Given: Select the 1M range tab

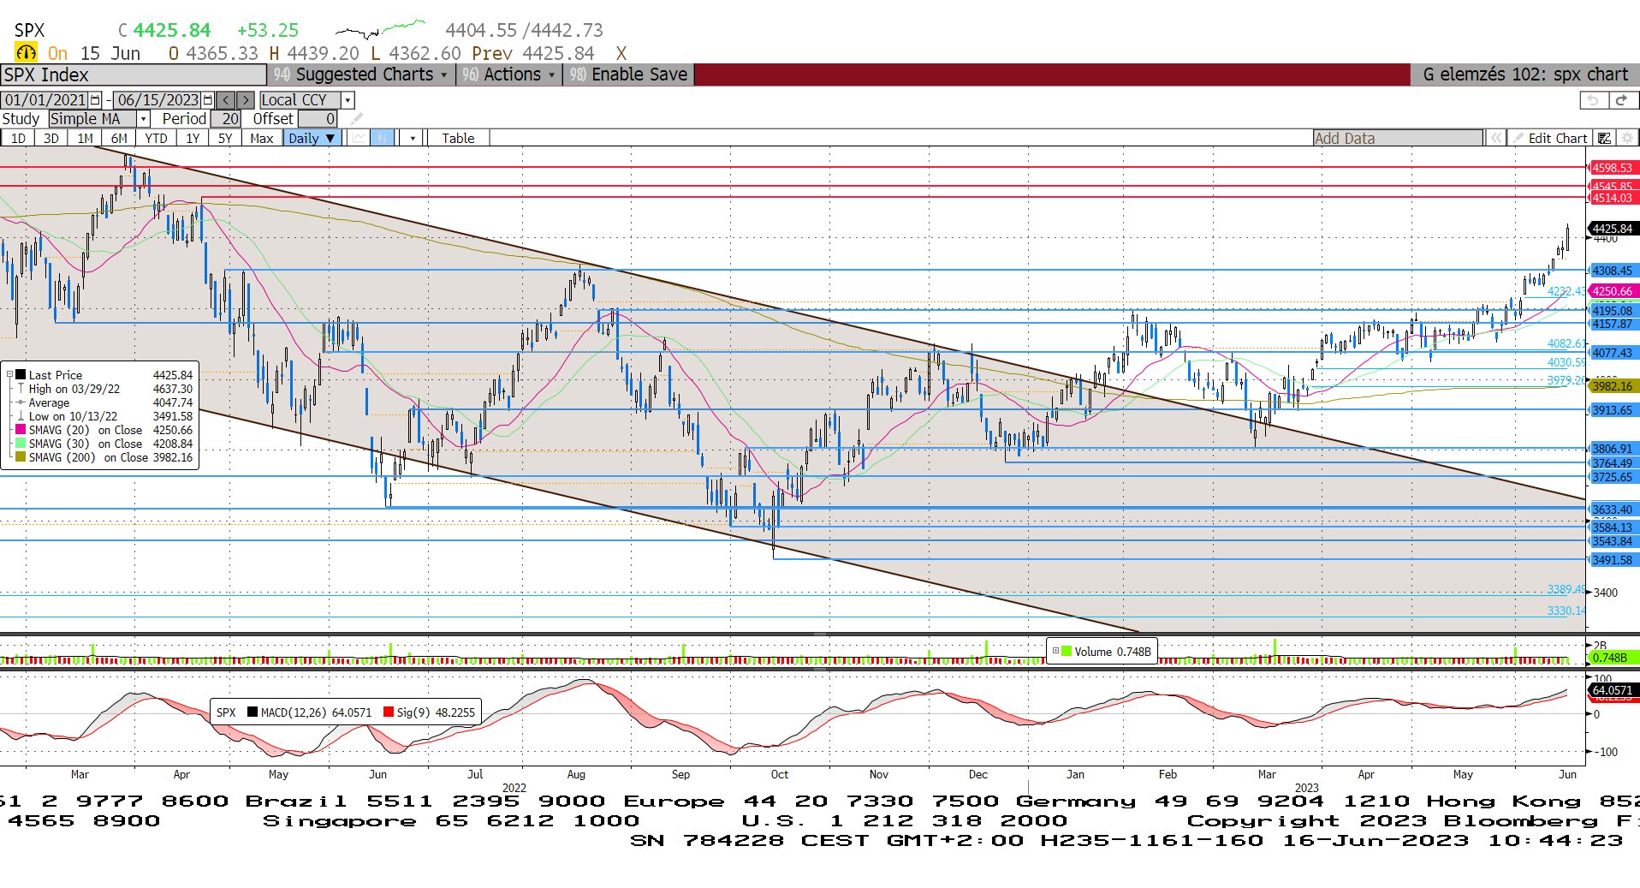Looking at the screenshot, I should 85,138.
